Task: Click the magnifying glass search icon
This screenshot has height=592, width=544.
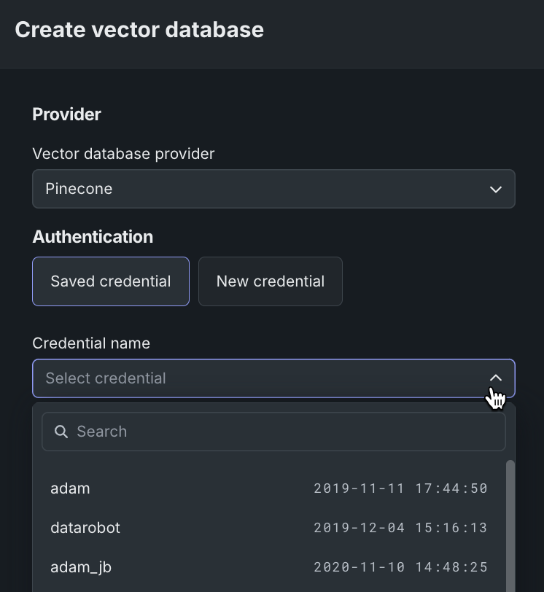Action: pos(61,432)
